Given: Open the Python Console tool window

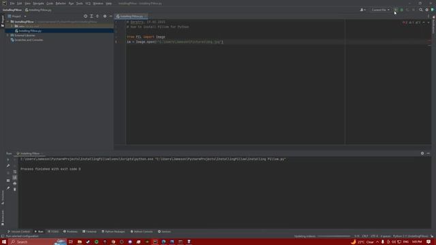Looking at the screenshot, I should (x=142, y=231).
